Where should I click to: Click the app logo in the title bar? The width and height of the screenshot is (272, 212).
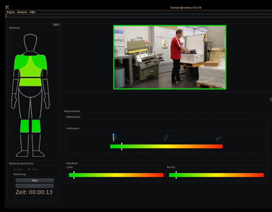(x=7, y=7)
